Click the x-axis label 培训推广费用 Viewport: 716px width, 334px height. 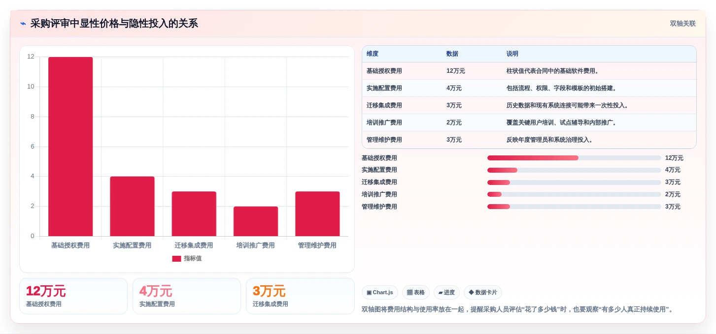click(255, 245)
